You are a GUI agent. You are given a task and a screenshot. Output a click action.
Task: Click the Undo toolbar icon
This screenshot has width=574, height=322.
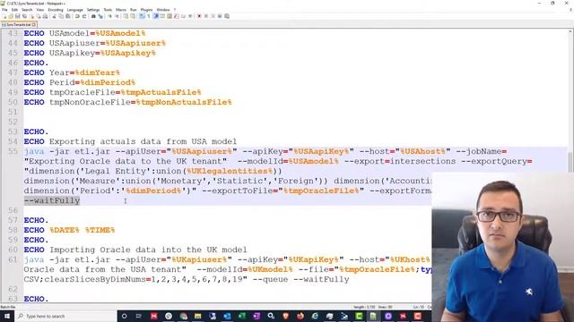[x=77, y=16]
